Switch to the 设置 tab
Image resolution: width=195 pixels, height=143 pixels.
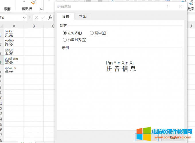(x=66, y=17)
